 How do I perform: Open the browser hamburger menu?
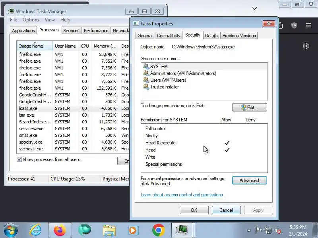tap(308, 25)
